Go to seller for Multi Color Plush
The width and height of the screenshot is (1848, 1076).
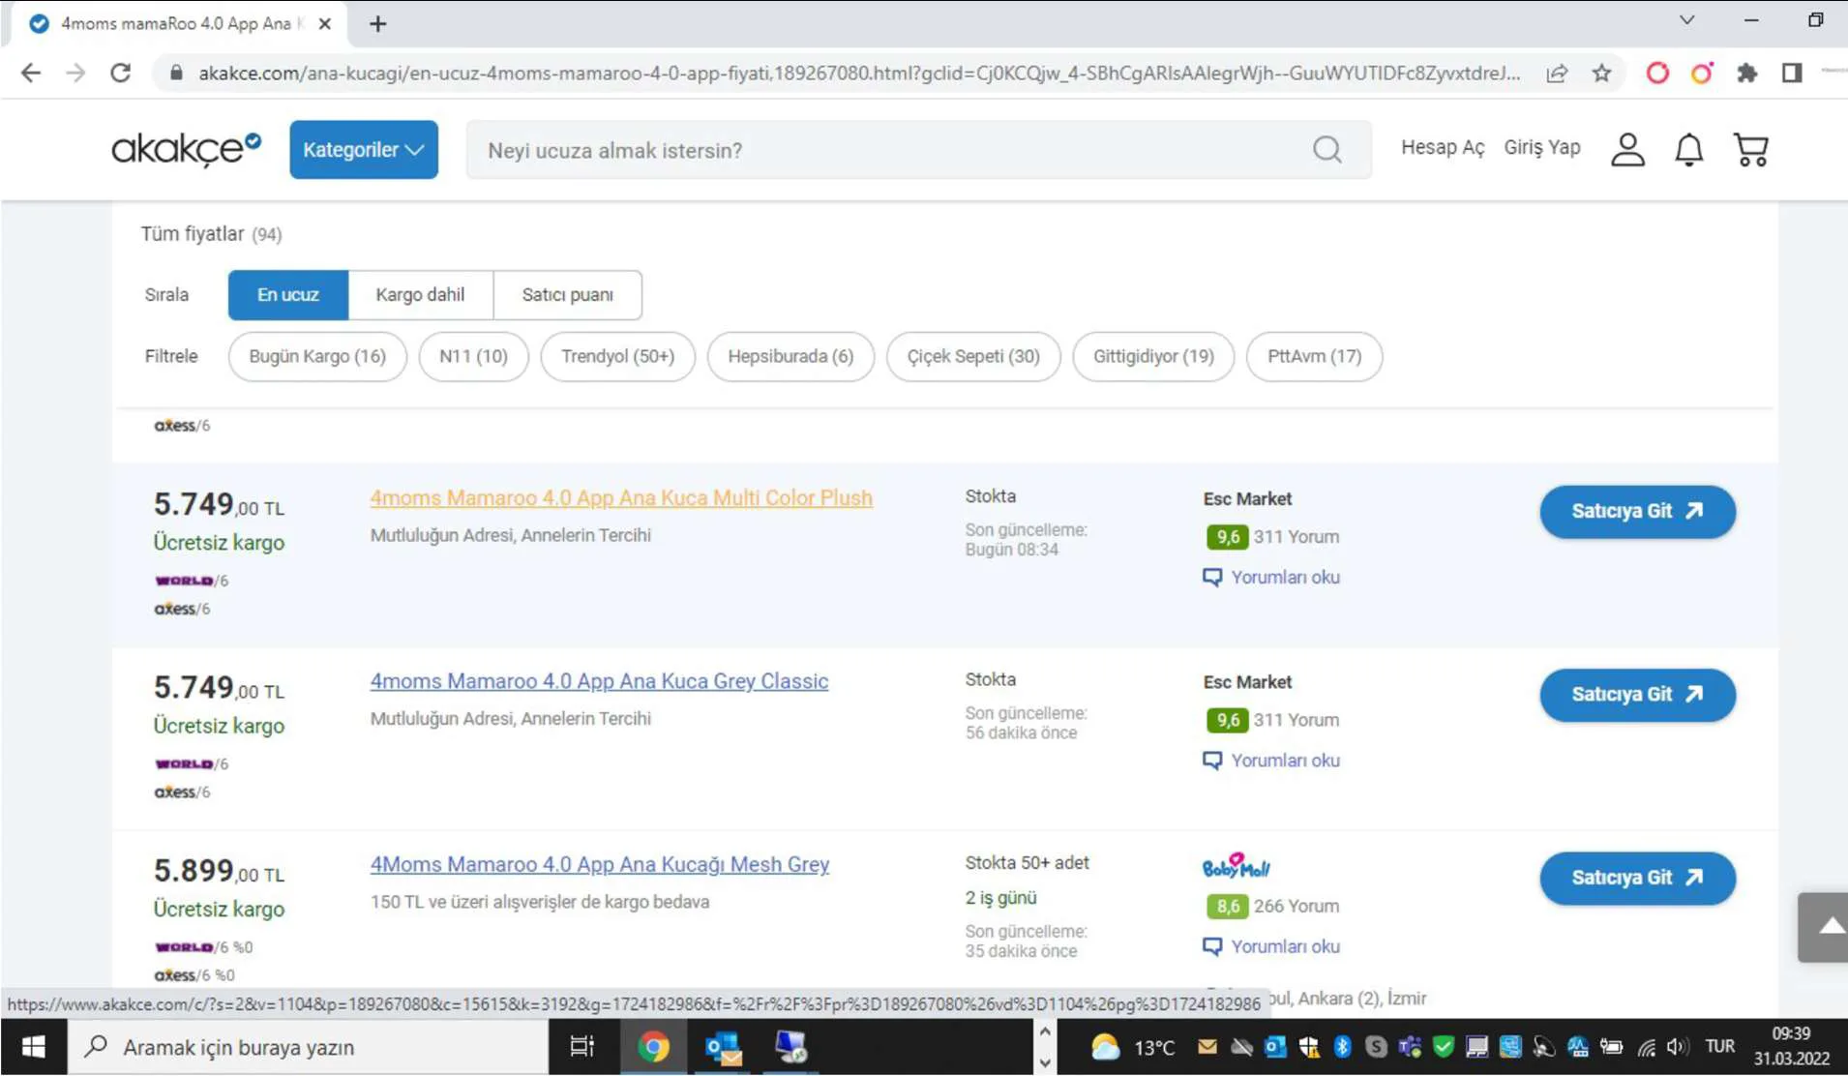pyautogui.click(x=1637, y=511)
